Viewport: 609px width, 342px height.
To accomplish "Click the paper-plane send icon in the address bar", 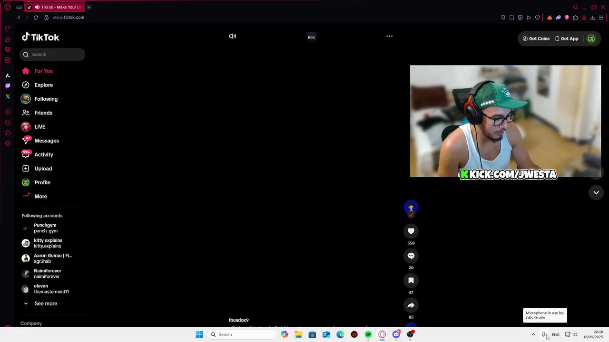I will coord(529,18).
